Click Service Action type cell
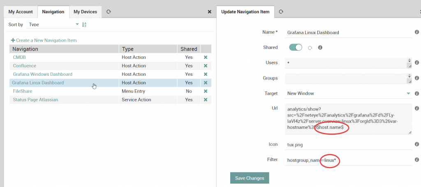 [136, 100]
